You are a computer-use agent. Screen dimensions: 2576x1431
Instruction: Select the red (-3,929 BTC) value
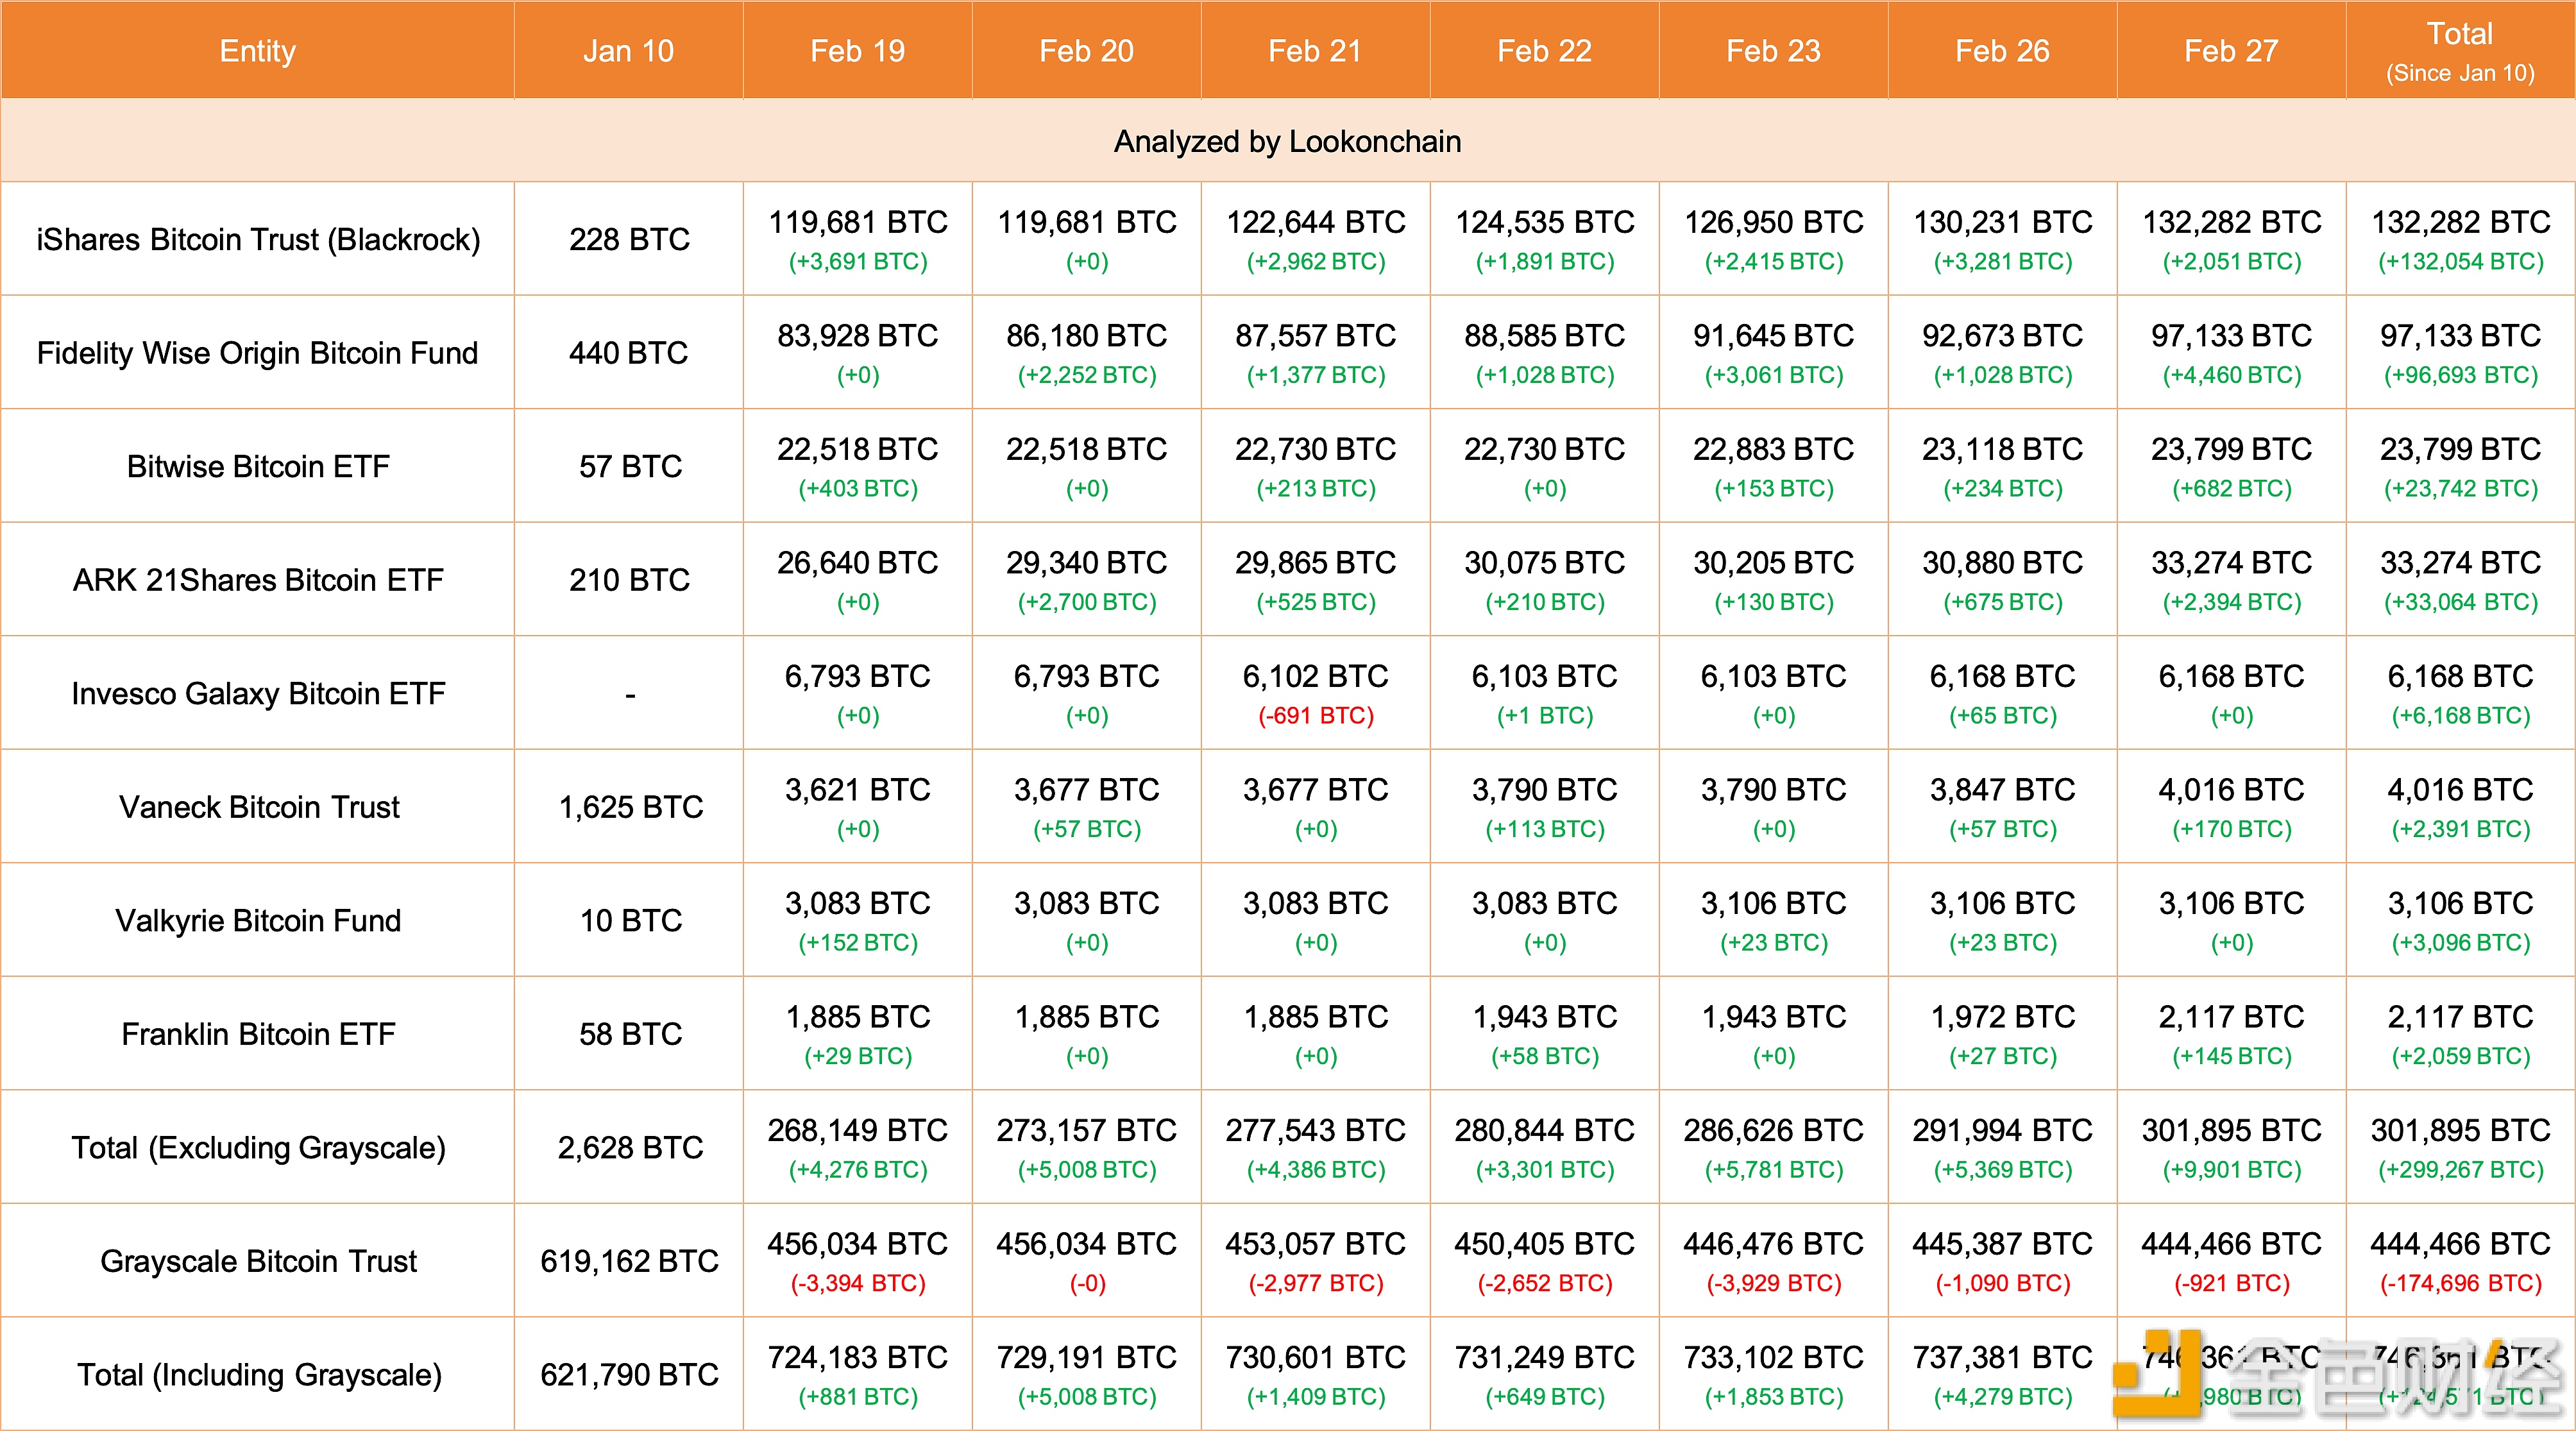tap(1774, 1283)
